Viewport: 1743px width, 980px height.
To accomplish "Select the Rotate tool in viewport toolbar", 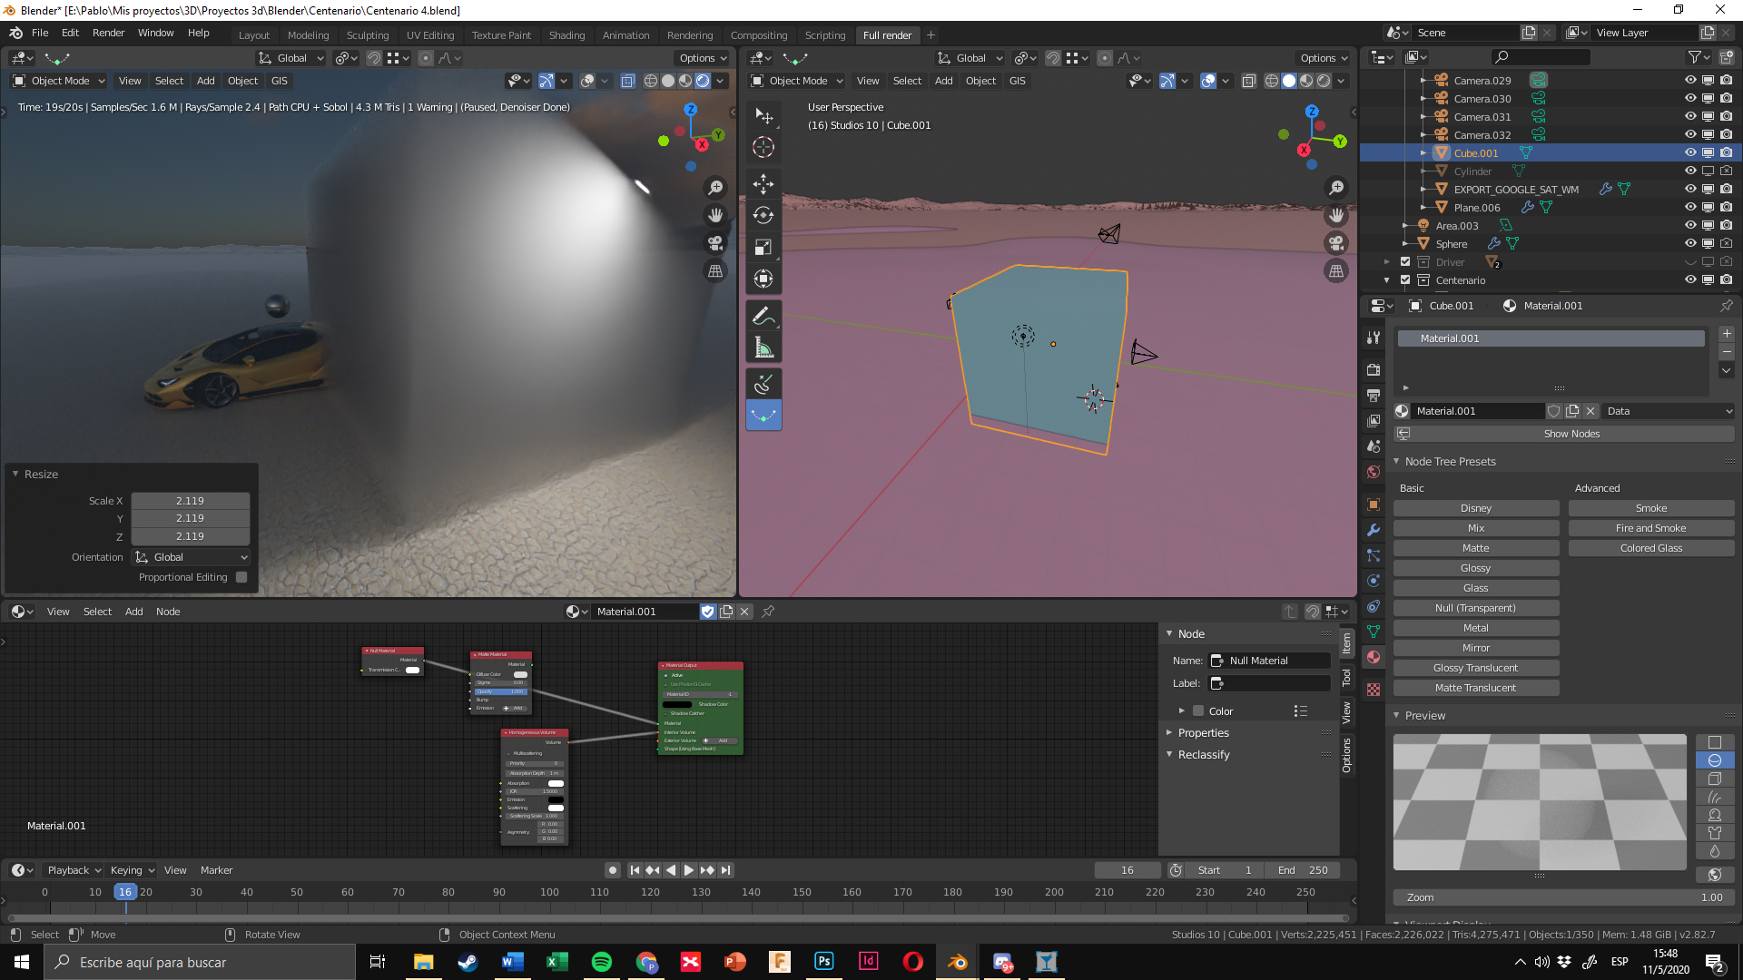I will (763, 216).
